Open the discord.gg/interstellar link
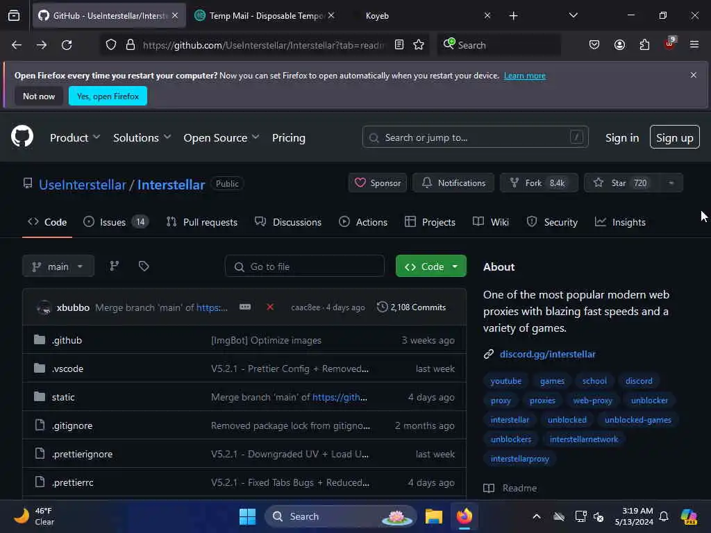Image resolution: width=711 pixels, height=533 pixels. (x=547, y=354)
